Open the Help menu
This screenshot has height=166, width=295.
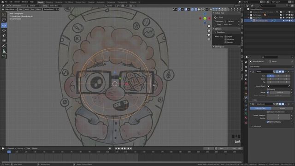tap(32, 2)
